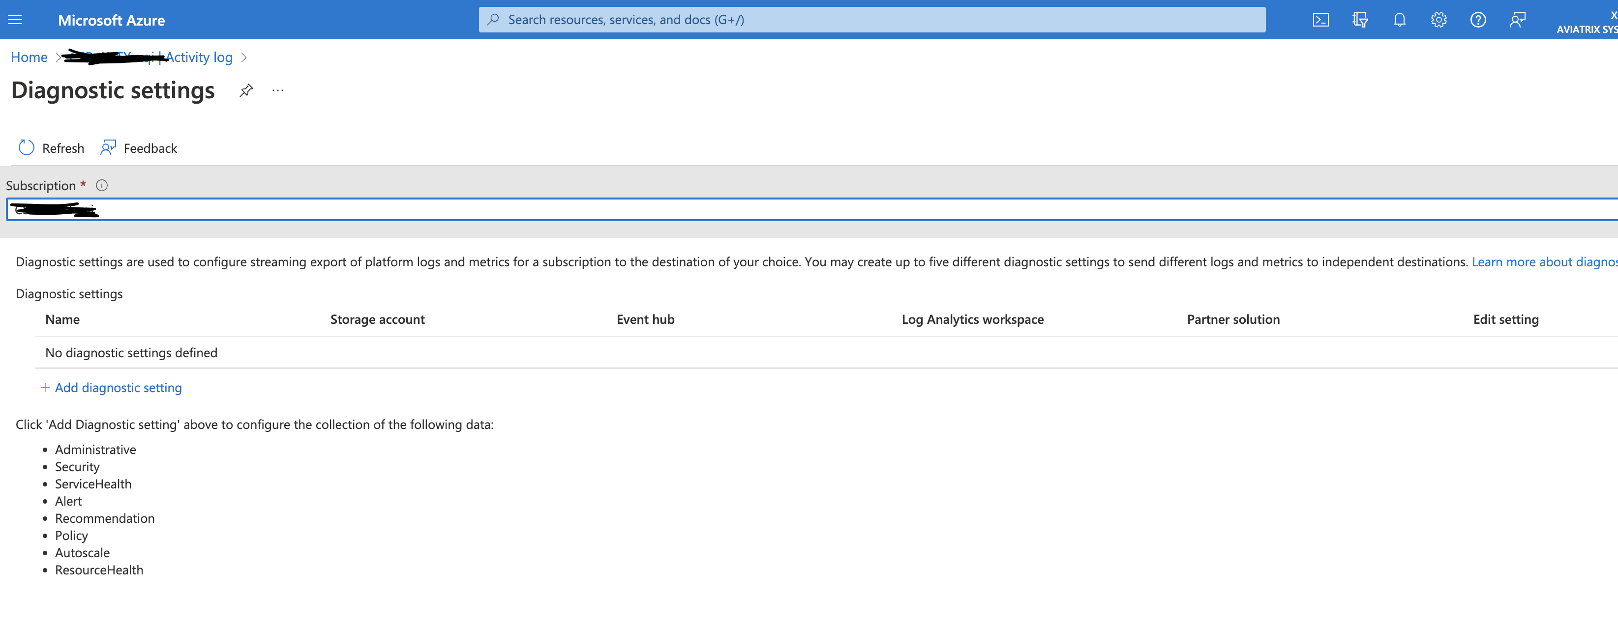Navigate to Home breadcrumb
Screen dimensions: 1618x626
tap(29, 57)
